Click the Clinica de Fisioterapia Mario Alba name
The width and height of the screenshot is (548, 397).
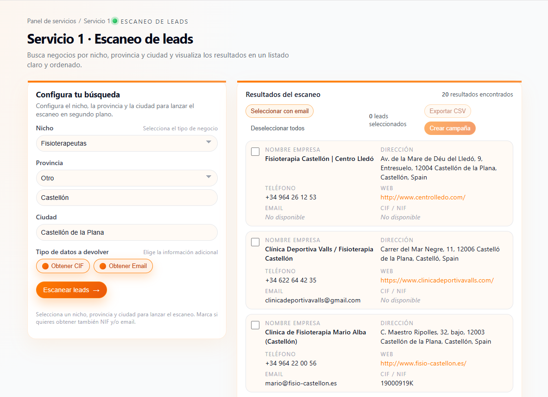(x=315, y=337)
